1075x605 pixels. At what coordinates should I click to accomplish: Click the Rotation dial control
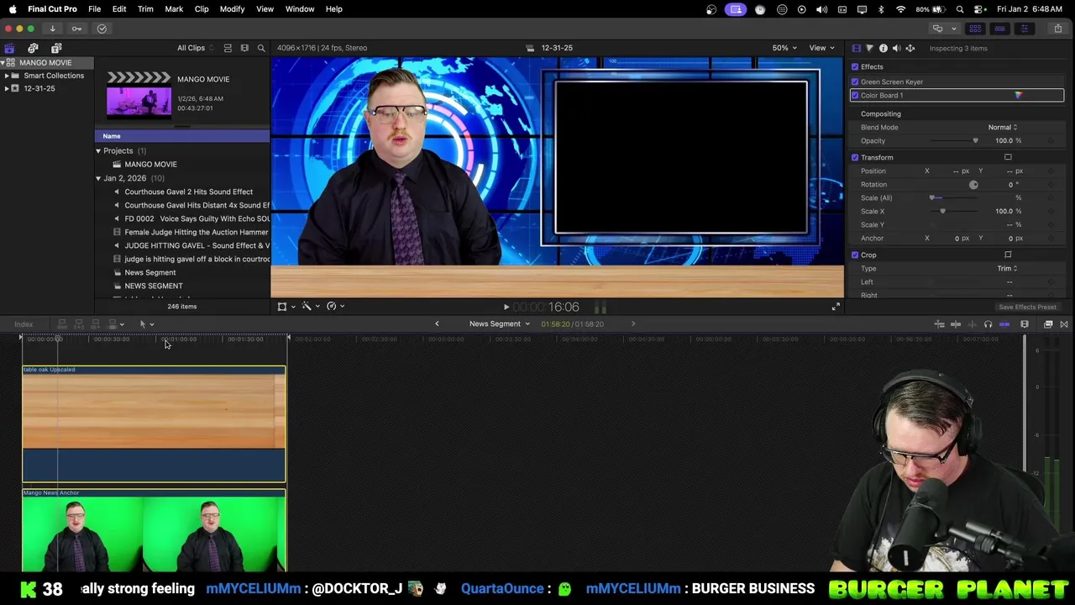[973, 184]
